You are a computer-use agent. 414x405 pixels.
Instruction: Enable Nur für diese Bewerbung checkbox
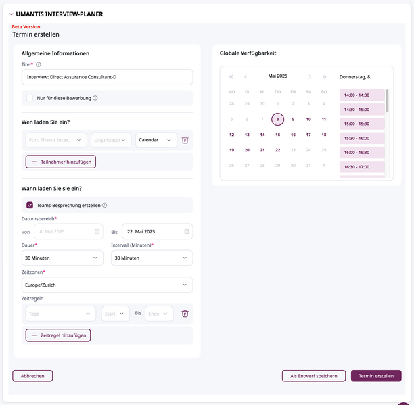coord(30,98)
